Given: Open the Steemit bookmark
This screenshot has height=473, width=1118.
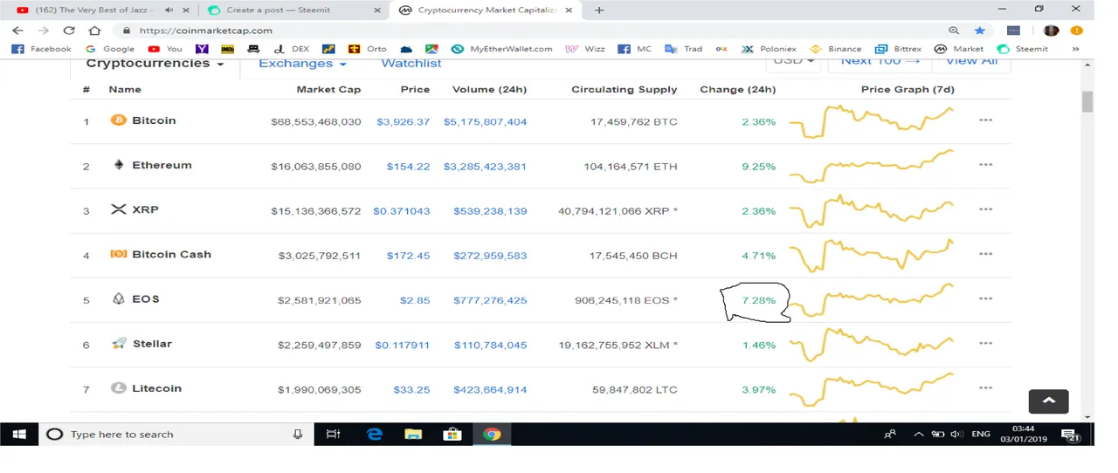Looking at the screenshot, I should click(1023, 49).
